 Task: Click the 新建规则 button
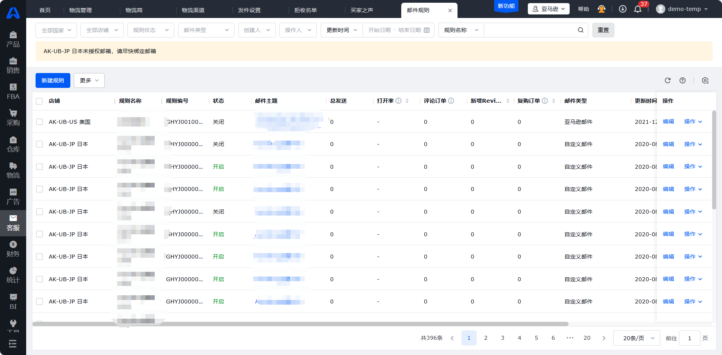click(x=53, y=80)
